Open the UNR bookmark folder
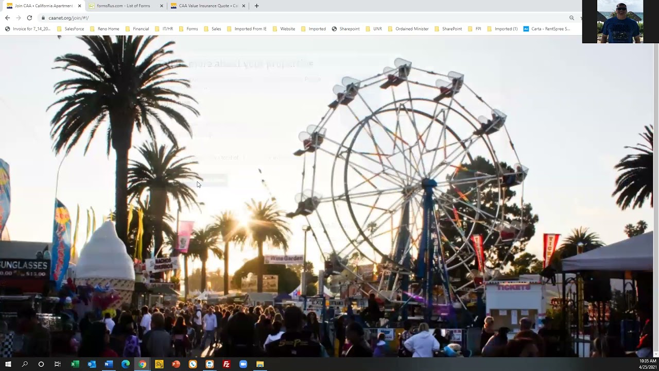This screenshot has height=371, width=659. [374, 29]
